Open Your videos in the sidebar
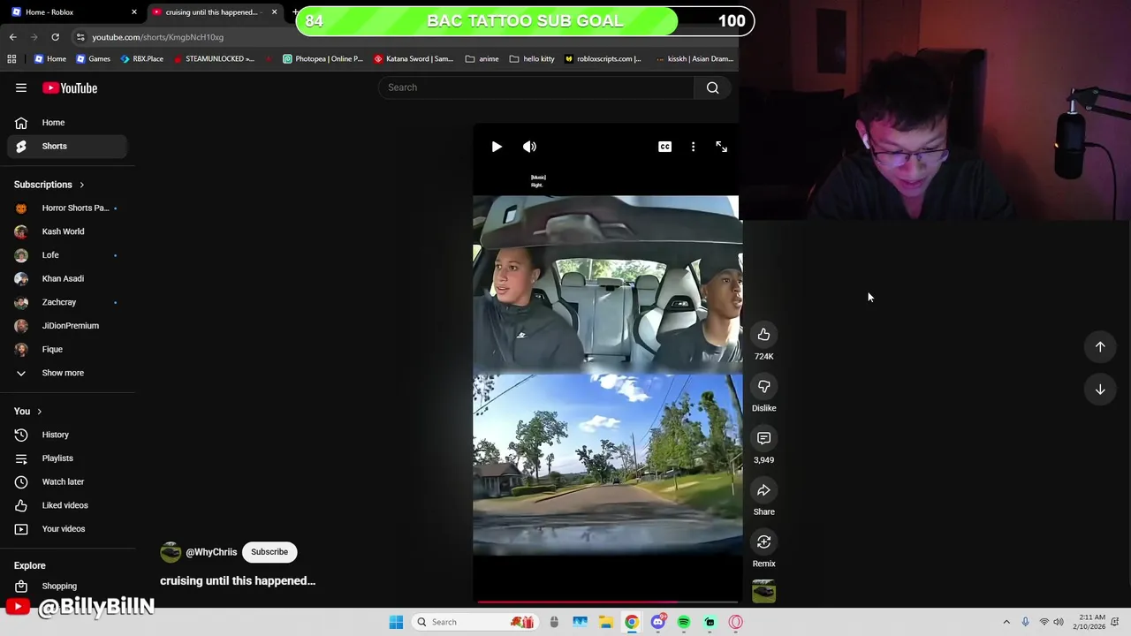 point(67,529)
